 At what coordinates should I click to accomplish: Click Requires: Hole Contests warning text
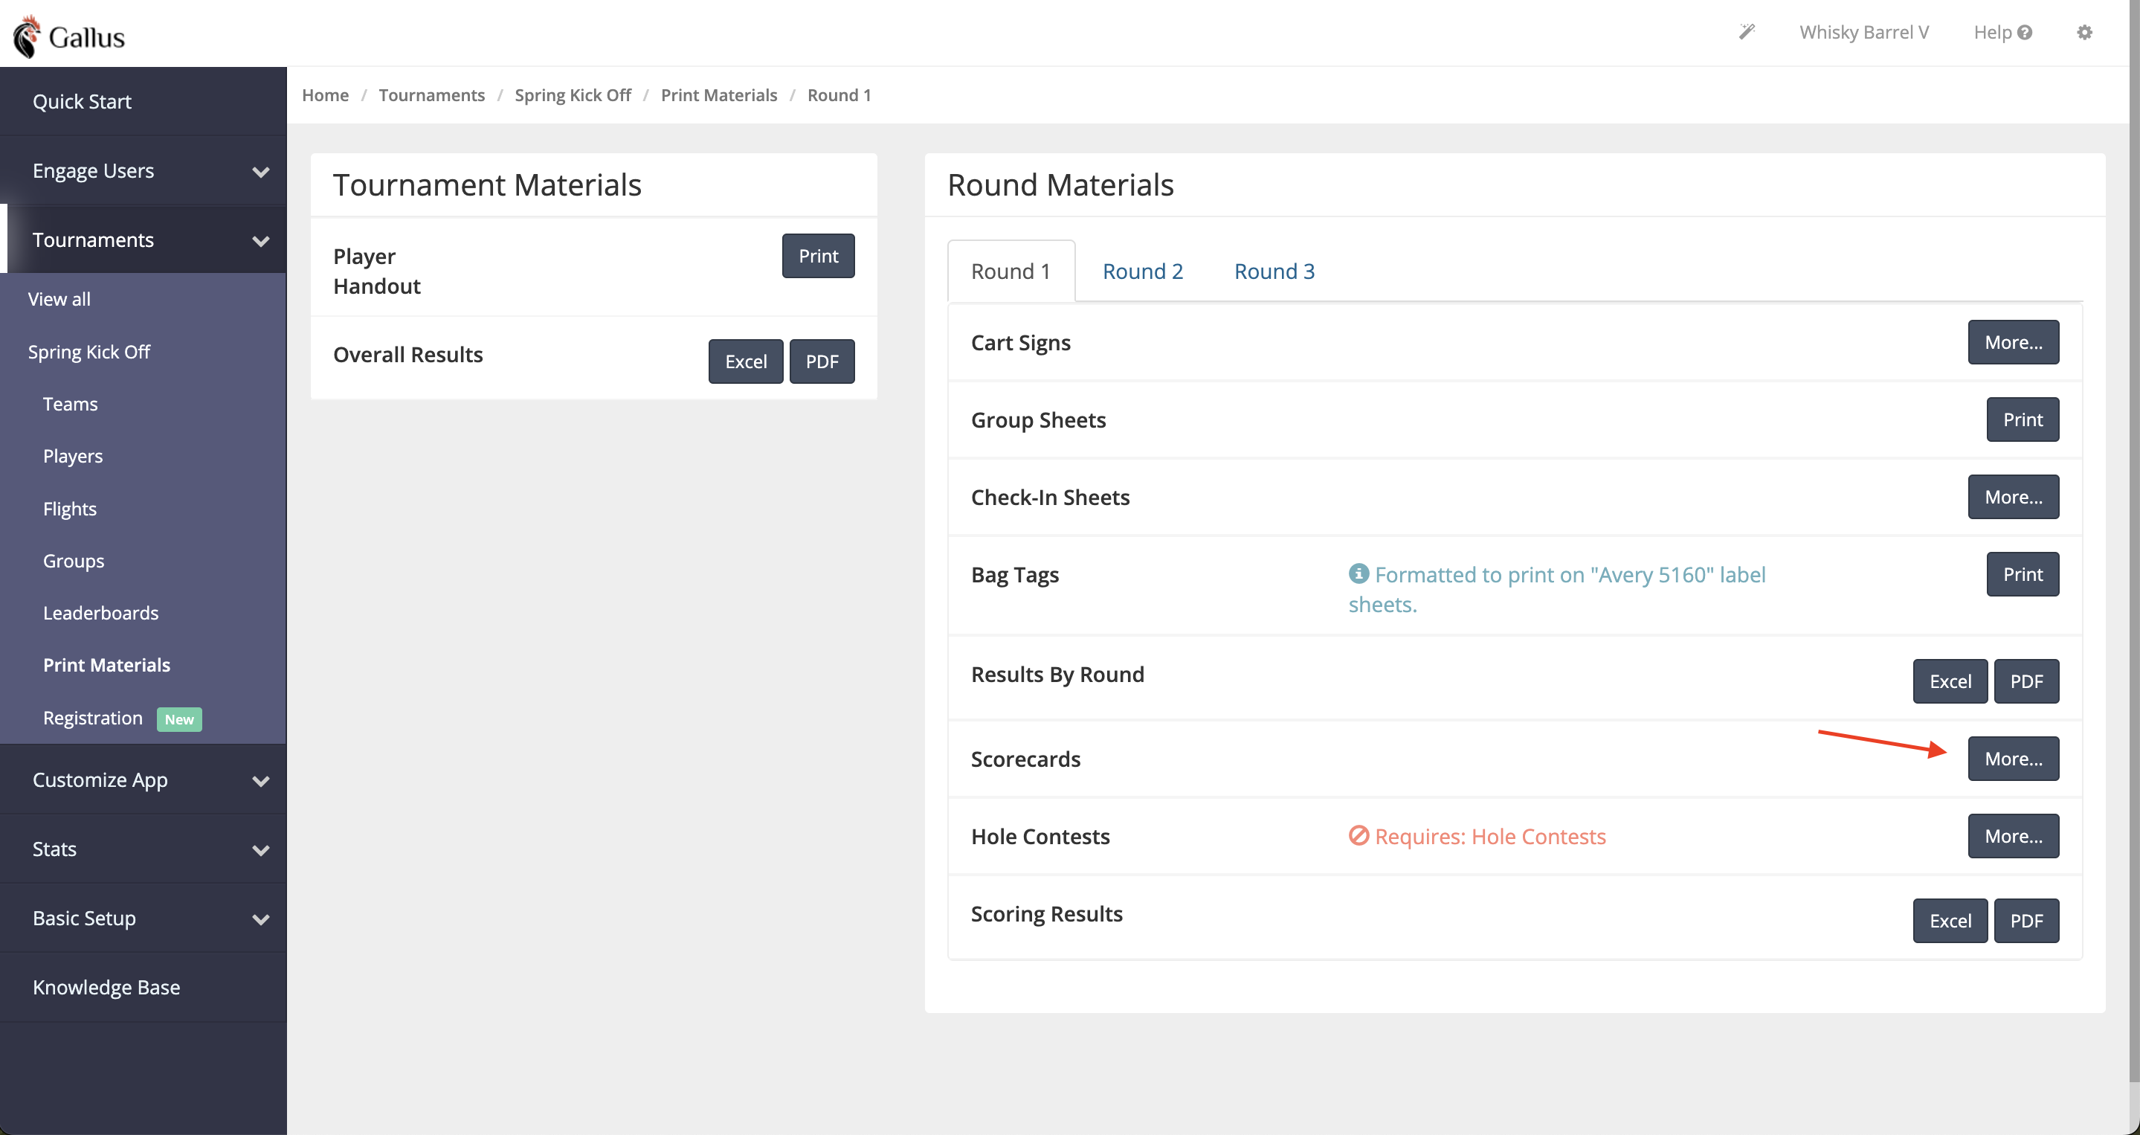[1489, 836]
